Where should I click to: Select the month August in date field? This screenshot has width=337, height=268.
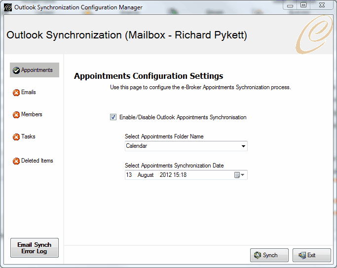coord(146,175)
